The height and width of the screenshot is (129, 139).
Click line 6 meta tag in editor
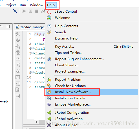(x=40, y=58)
